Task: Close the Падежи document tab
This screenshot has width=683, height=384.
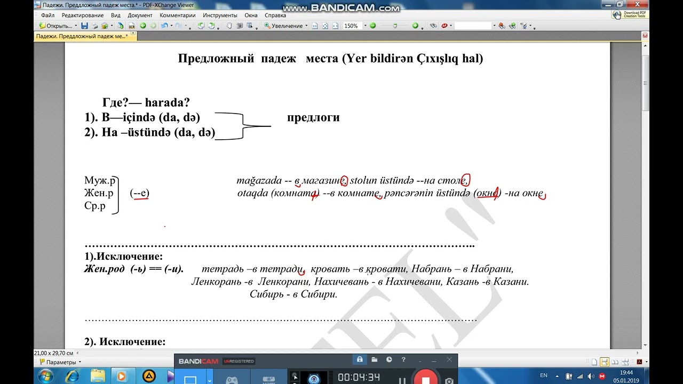Action: (x=133, y=34)
